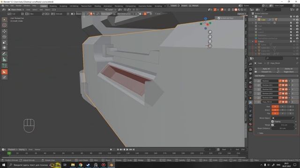The height and width of the screenshot is (168, 300).
Task: Switch to the Sculpting workspace tab
Action: pos(63,6)
